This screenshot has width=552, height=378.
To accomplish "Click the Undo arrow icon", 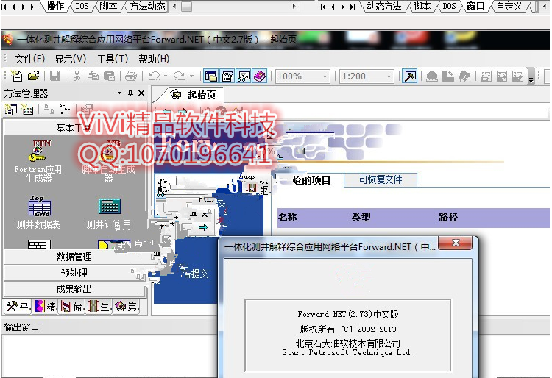I will tap(155, 76).
